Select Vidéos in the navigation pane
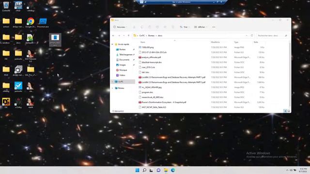The width and height of the screenshot is (310, 174). [x=121, y=75]
